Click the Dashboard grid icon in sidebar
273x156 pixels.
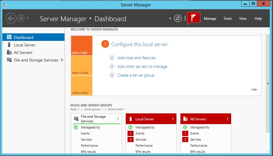pos(9,37)
